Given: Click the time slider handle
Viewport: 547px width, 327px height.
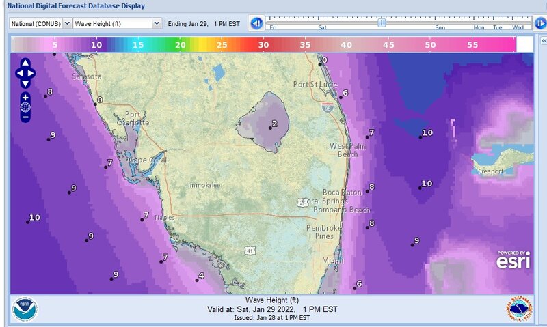Looking at the screenshot, I should 382,22.
